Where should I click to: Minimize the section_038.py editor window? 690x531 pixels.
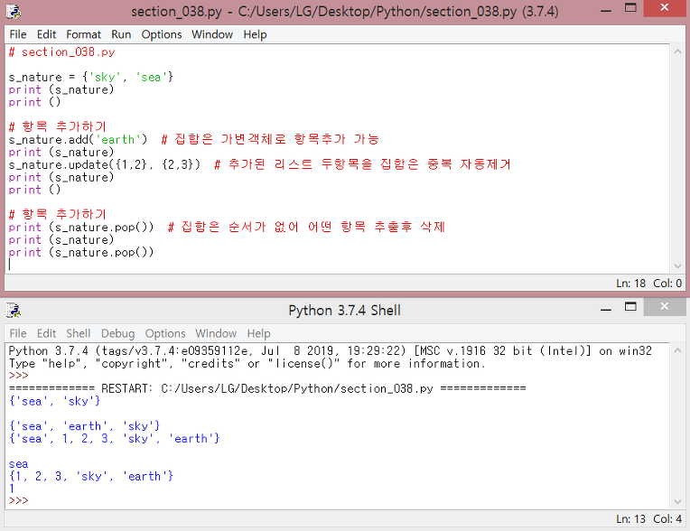(x=606, y=10)
